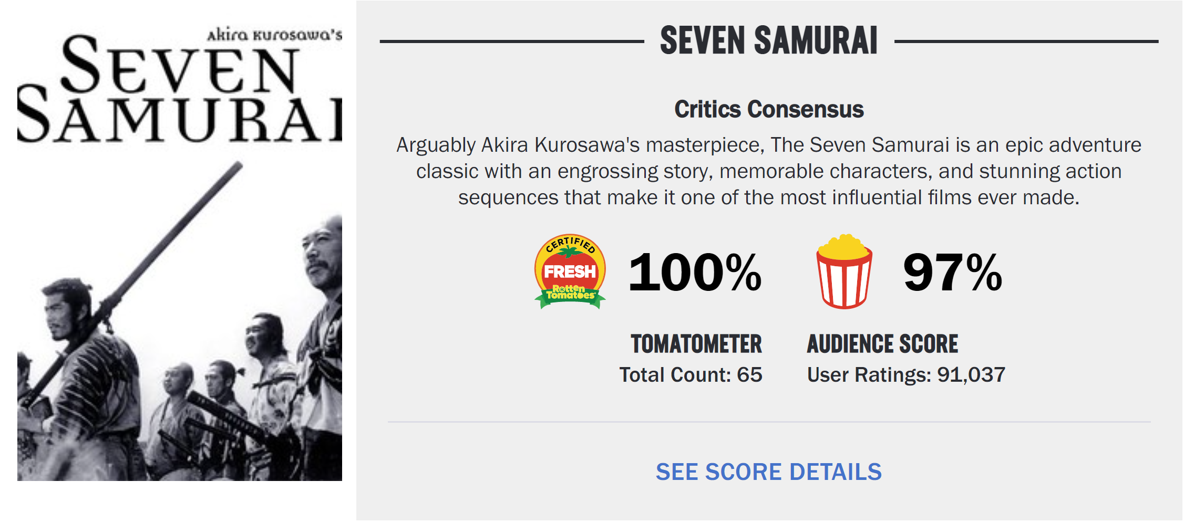The image size is (1184, 523).
Task: Open the User Ratings: 91,037 text
Action: pyautogui.click(x=906, y=375)
